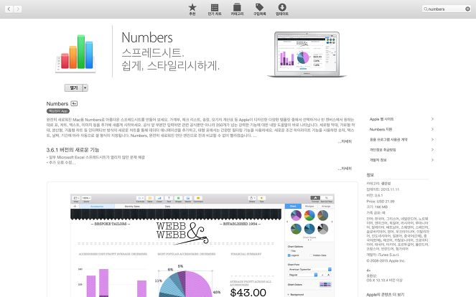Click the 4+ age rating badge
The height and width of the screenshot is (297, 476).
pyautogui.click(x=74, y=103)
